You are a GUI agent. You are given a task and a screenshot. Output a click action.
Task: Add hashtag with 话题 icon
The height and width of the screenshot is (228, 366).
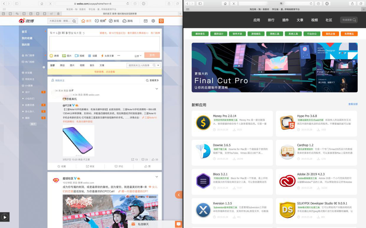92,56
